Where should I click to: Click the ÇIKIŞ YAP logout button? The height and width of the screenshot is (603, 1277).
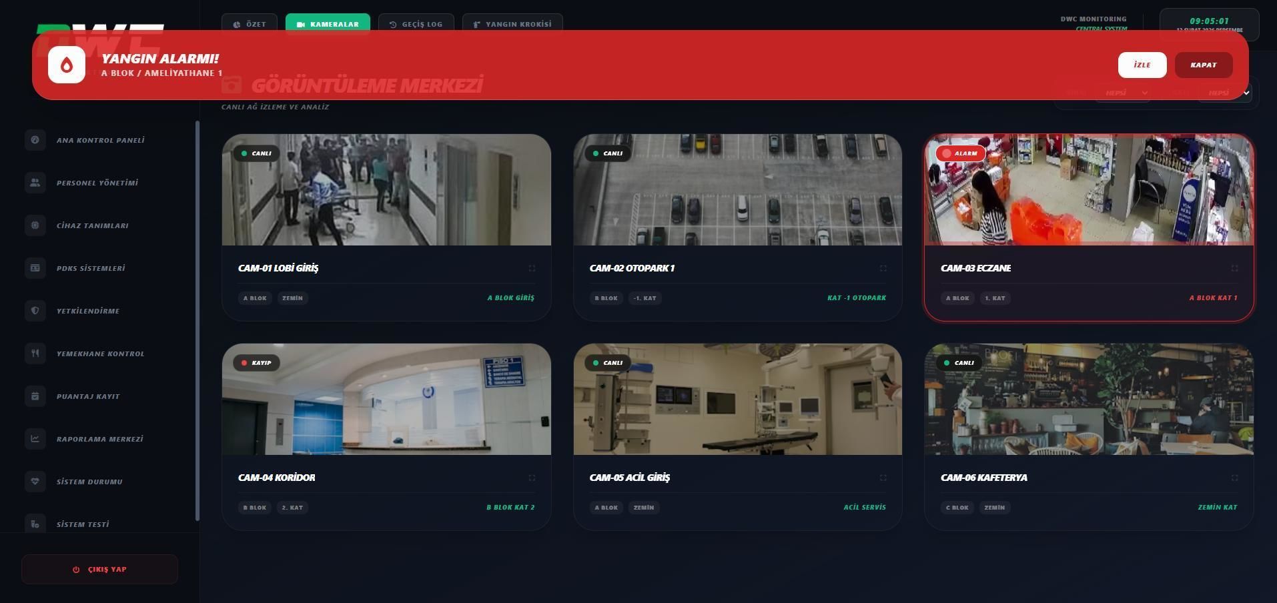(99, 569)
